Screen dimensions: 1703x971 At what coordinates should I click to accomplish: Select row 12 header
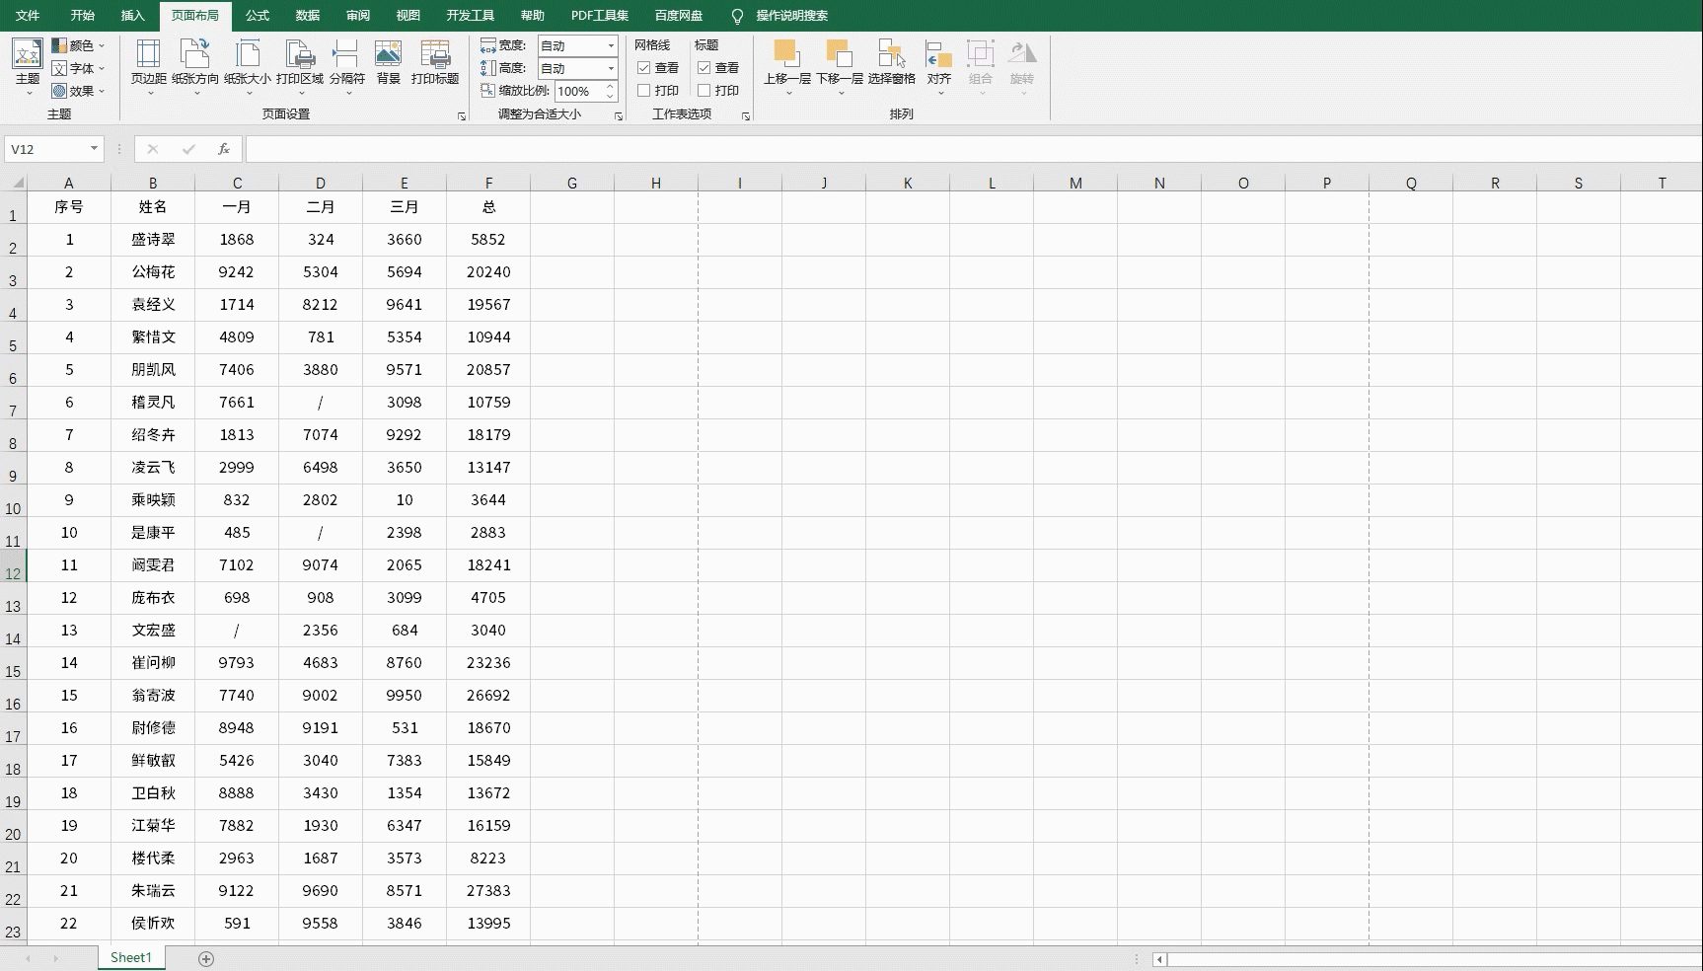(13, 566)
